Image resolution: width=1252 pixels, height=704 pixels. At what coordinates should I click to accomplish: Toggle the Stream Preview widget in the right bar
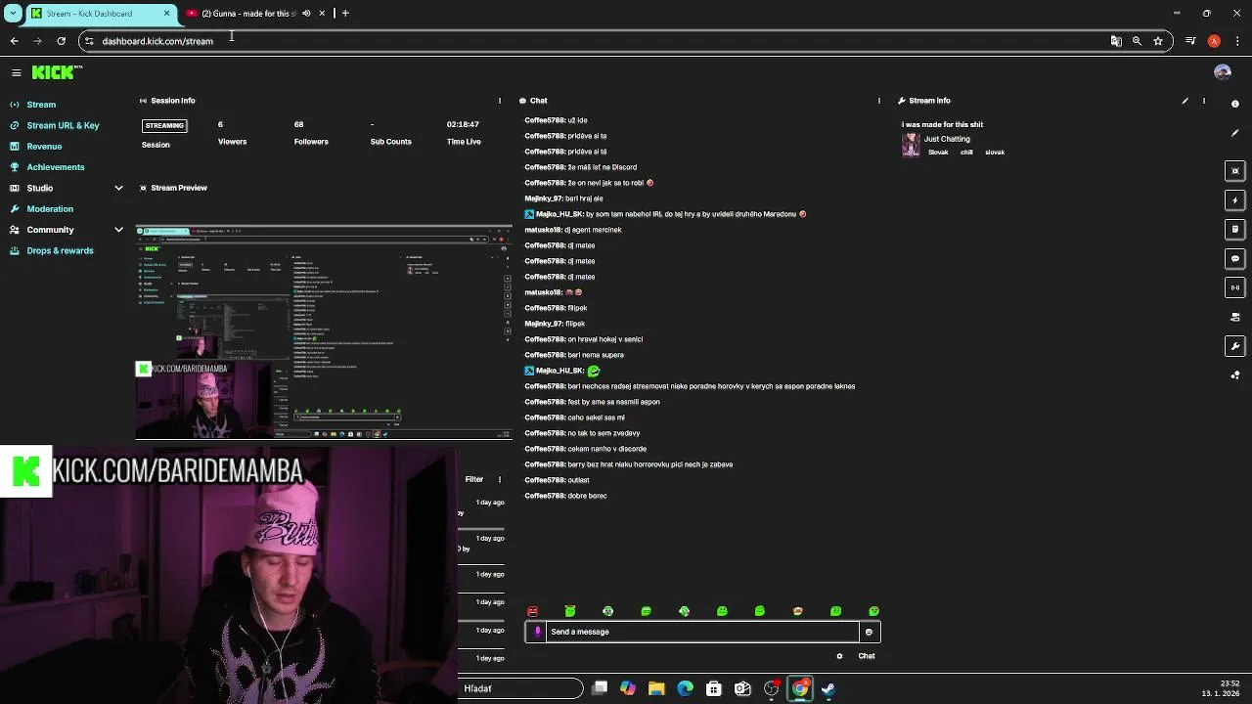click(1235, 171)
